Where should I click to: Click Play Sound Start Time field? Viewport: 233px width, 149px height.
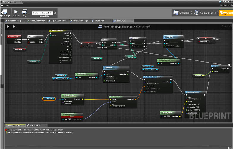point(196,110)
